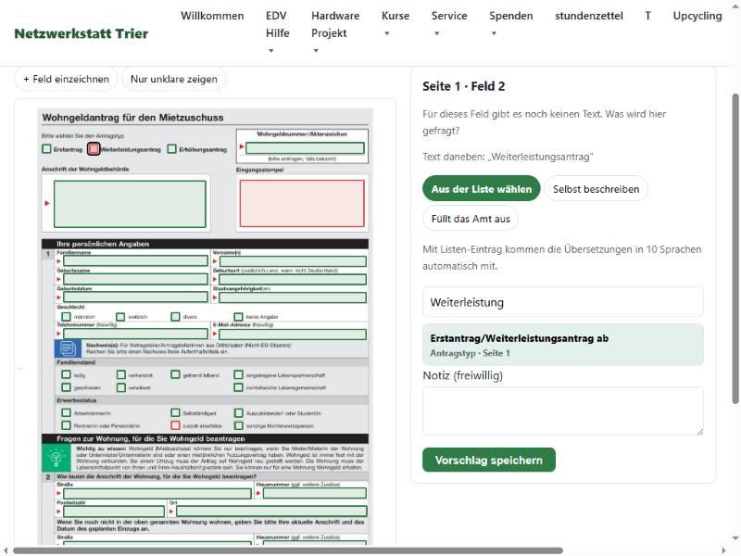741x556 pixels.
Task: Open the Netzwerkstatt Trier home link
Action: point(82,33)
